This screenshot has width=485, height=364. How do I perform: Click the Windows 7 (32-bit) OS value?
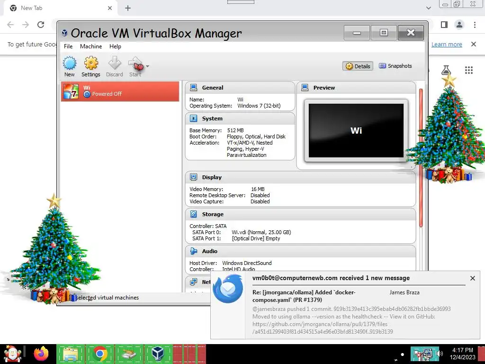coord(259,106)
